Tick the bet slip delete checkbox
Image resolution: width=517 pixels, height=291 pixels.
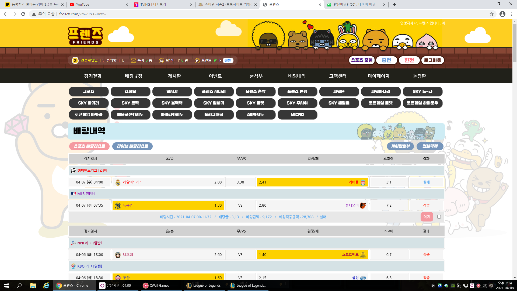(x=439, y=217)
